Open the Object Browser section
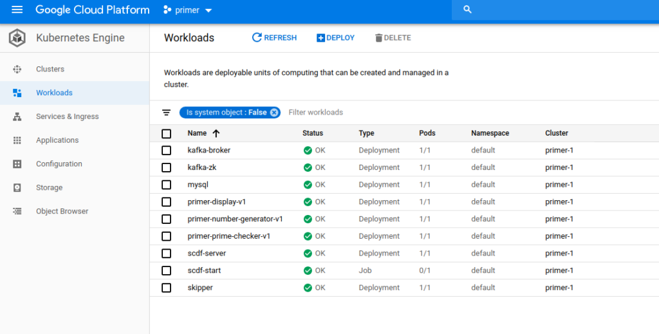Image resolution: width=659 pixels, height=334 pixels. tap(75, 211)
